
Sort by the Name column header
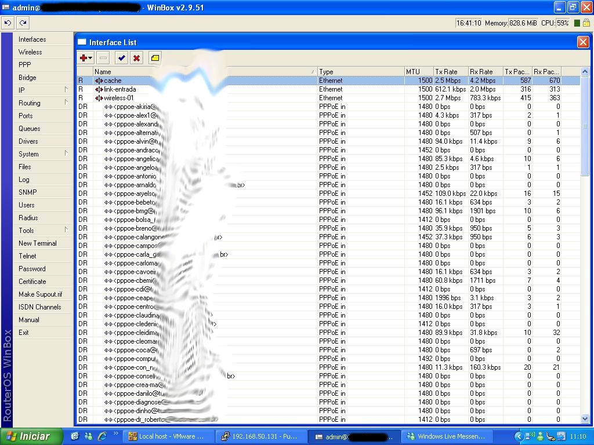coord(205,71)
